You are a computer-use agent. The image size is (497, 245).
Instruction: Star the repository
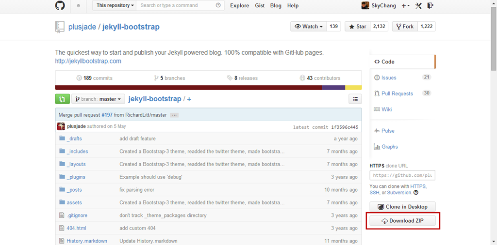click(358, 27)
